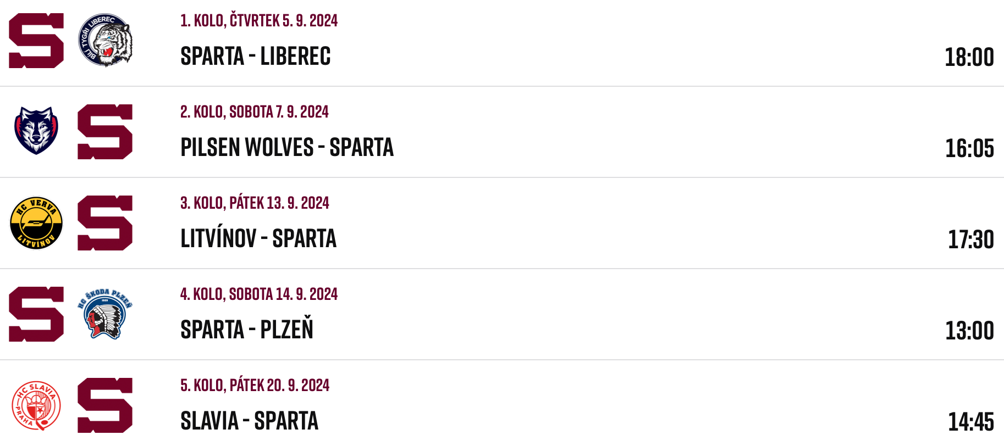Image resolution: width=1004 pixels, height=446 pixels.
Task: Open the Litvínov - Sparta match
Action: pyautogui.click(x=258, y=238)
